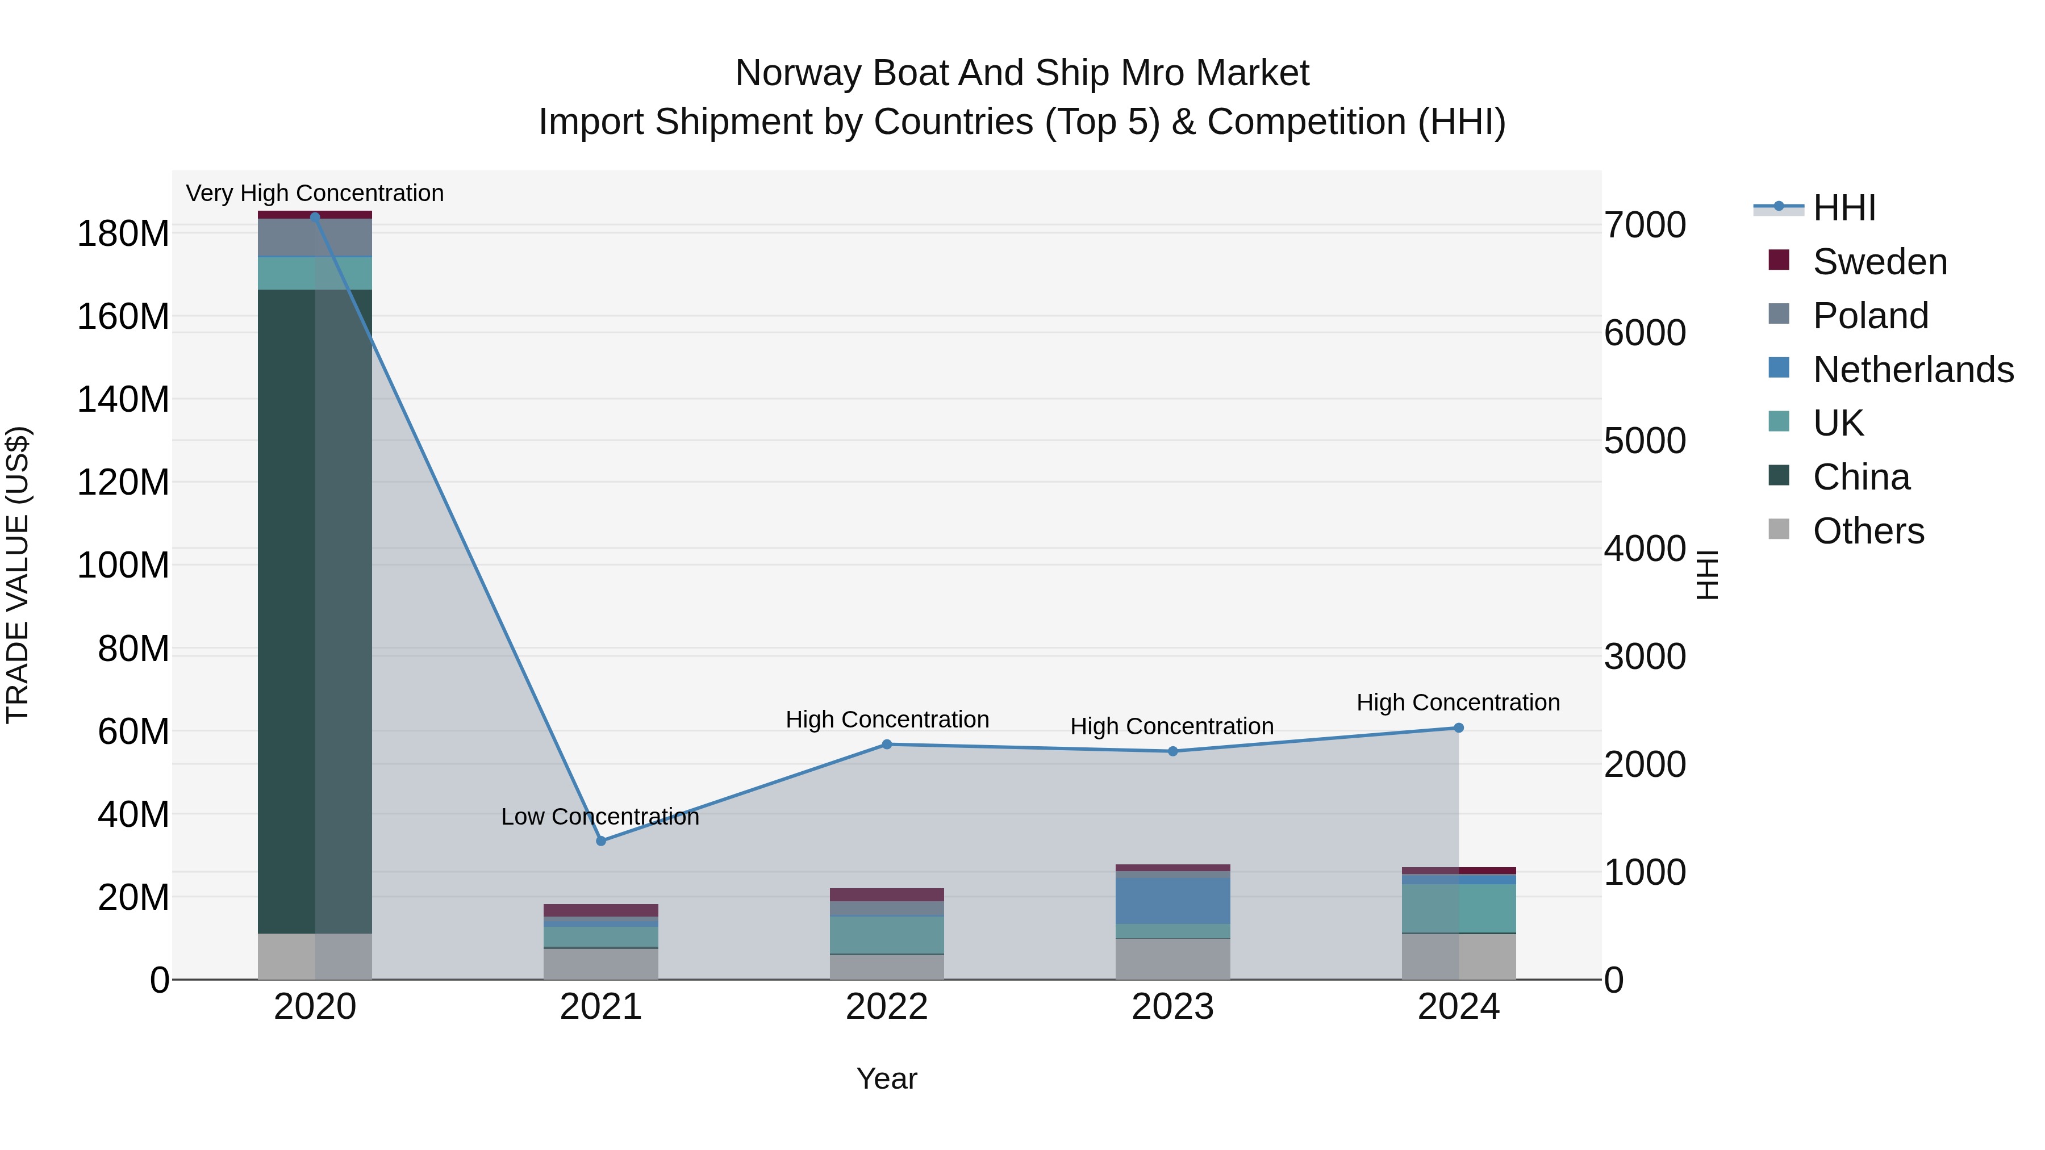Screen dimensions: 2045x1150
Task: Click 'High Concentration' label above 2023
Action: point(1172,727)
